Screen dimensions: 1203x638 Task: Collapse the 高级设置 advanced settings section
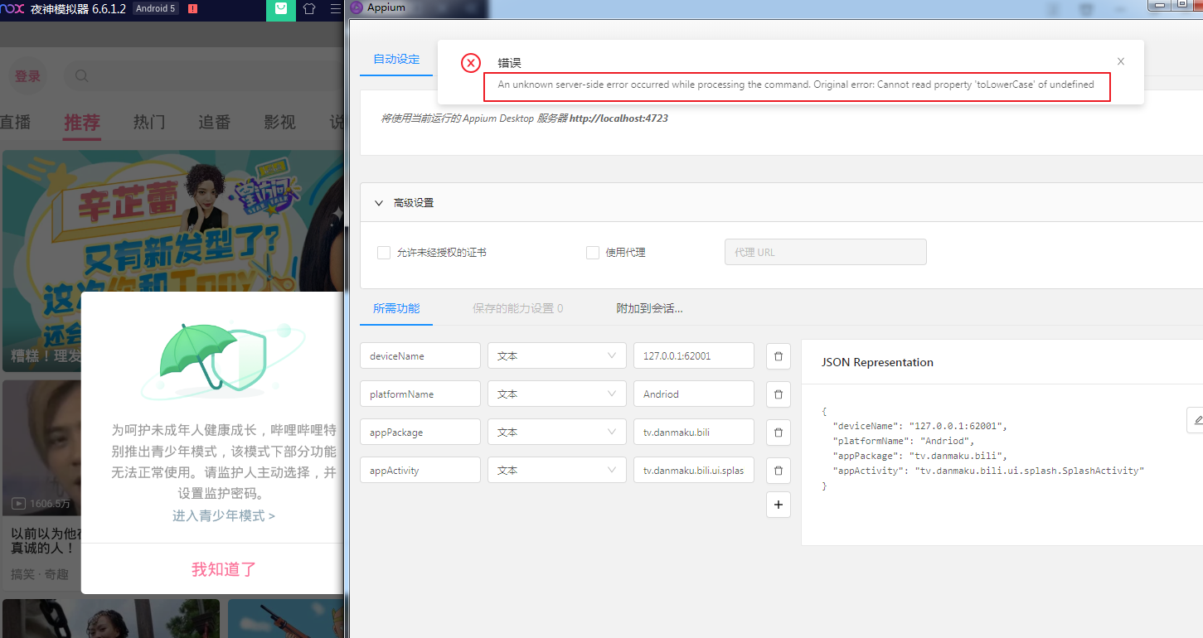coord(379,203)
